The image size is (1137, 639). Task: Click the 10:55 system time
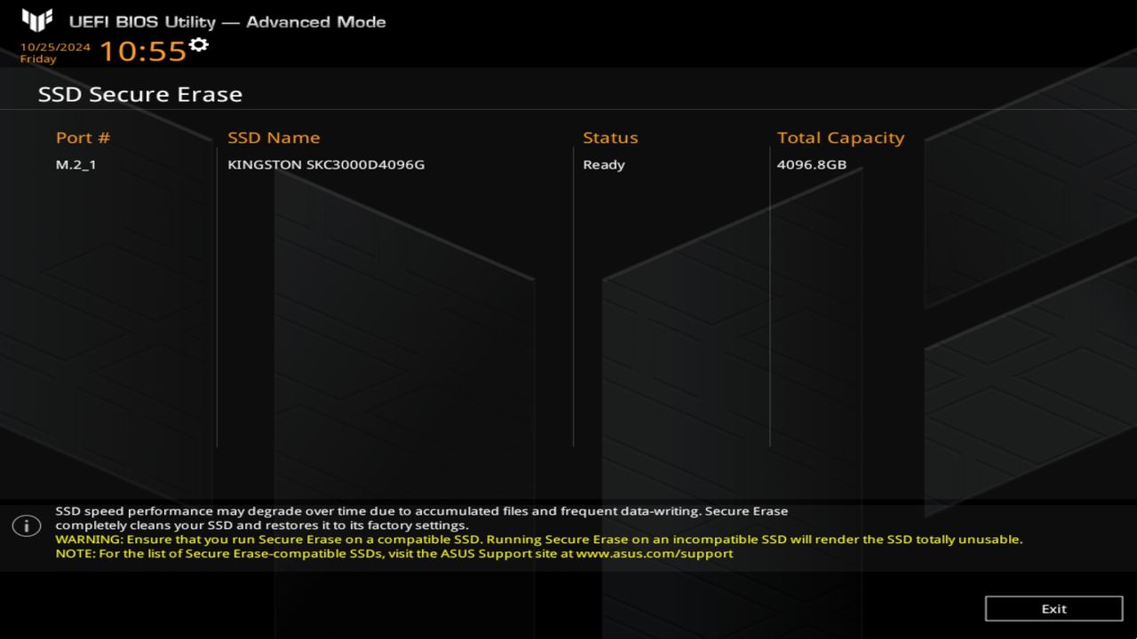(x=142, y=51)
